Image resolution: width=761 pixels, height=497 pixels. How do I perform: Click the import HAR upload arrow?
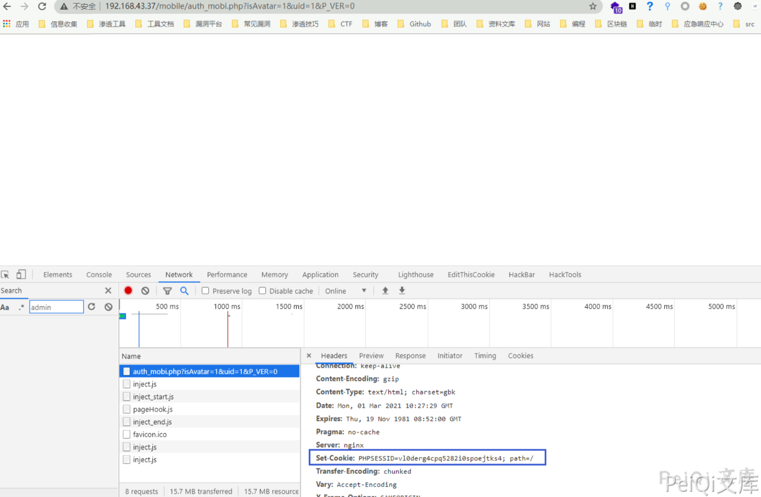(385, 291)
